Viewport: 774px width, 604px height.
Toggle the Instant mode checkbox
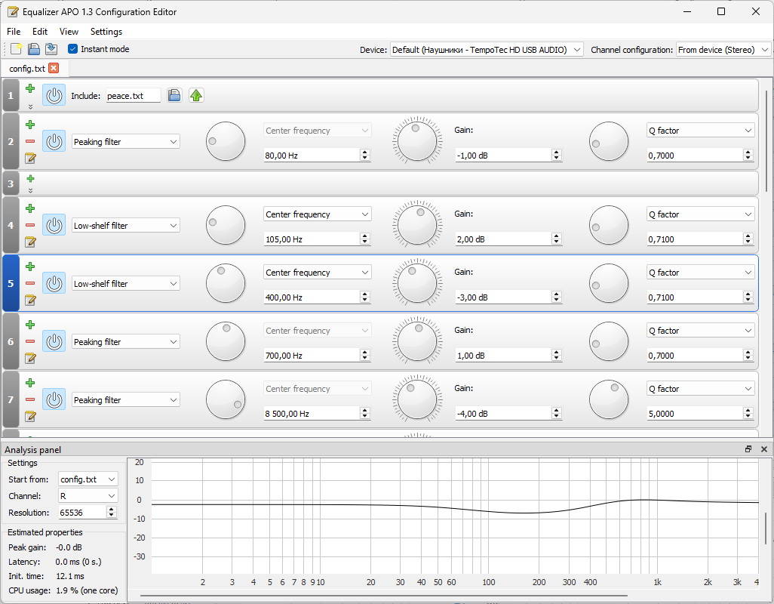[x=73, y=49]
